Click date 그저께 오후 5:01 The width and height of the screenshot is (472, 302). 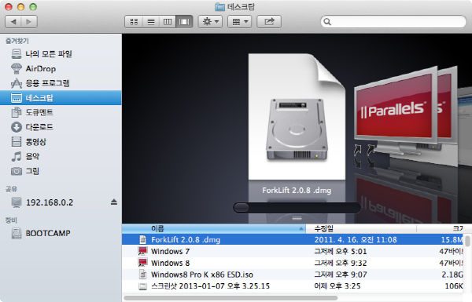(x=341, y=251)
